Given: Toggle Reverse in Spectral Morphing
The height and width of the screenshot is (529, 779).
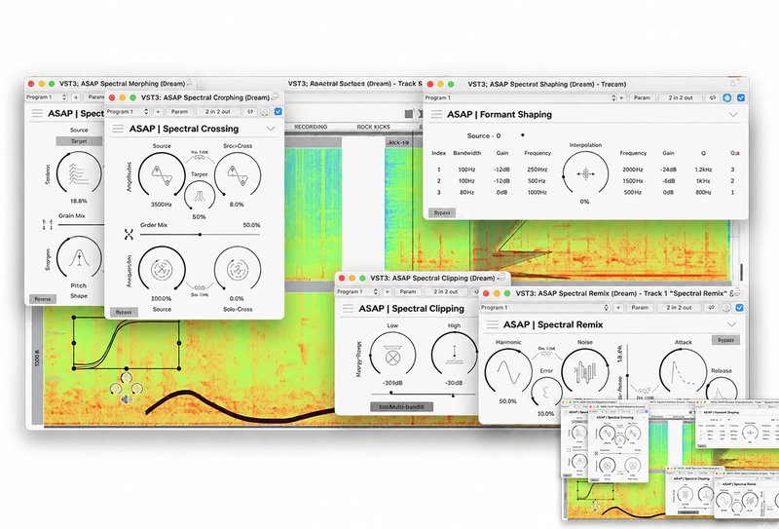Looking at the screenshot, I should 43,299.
